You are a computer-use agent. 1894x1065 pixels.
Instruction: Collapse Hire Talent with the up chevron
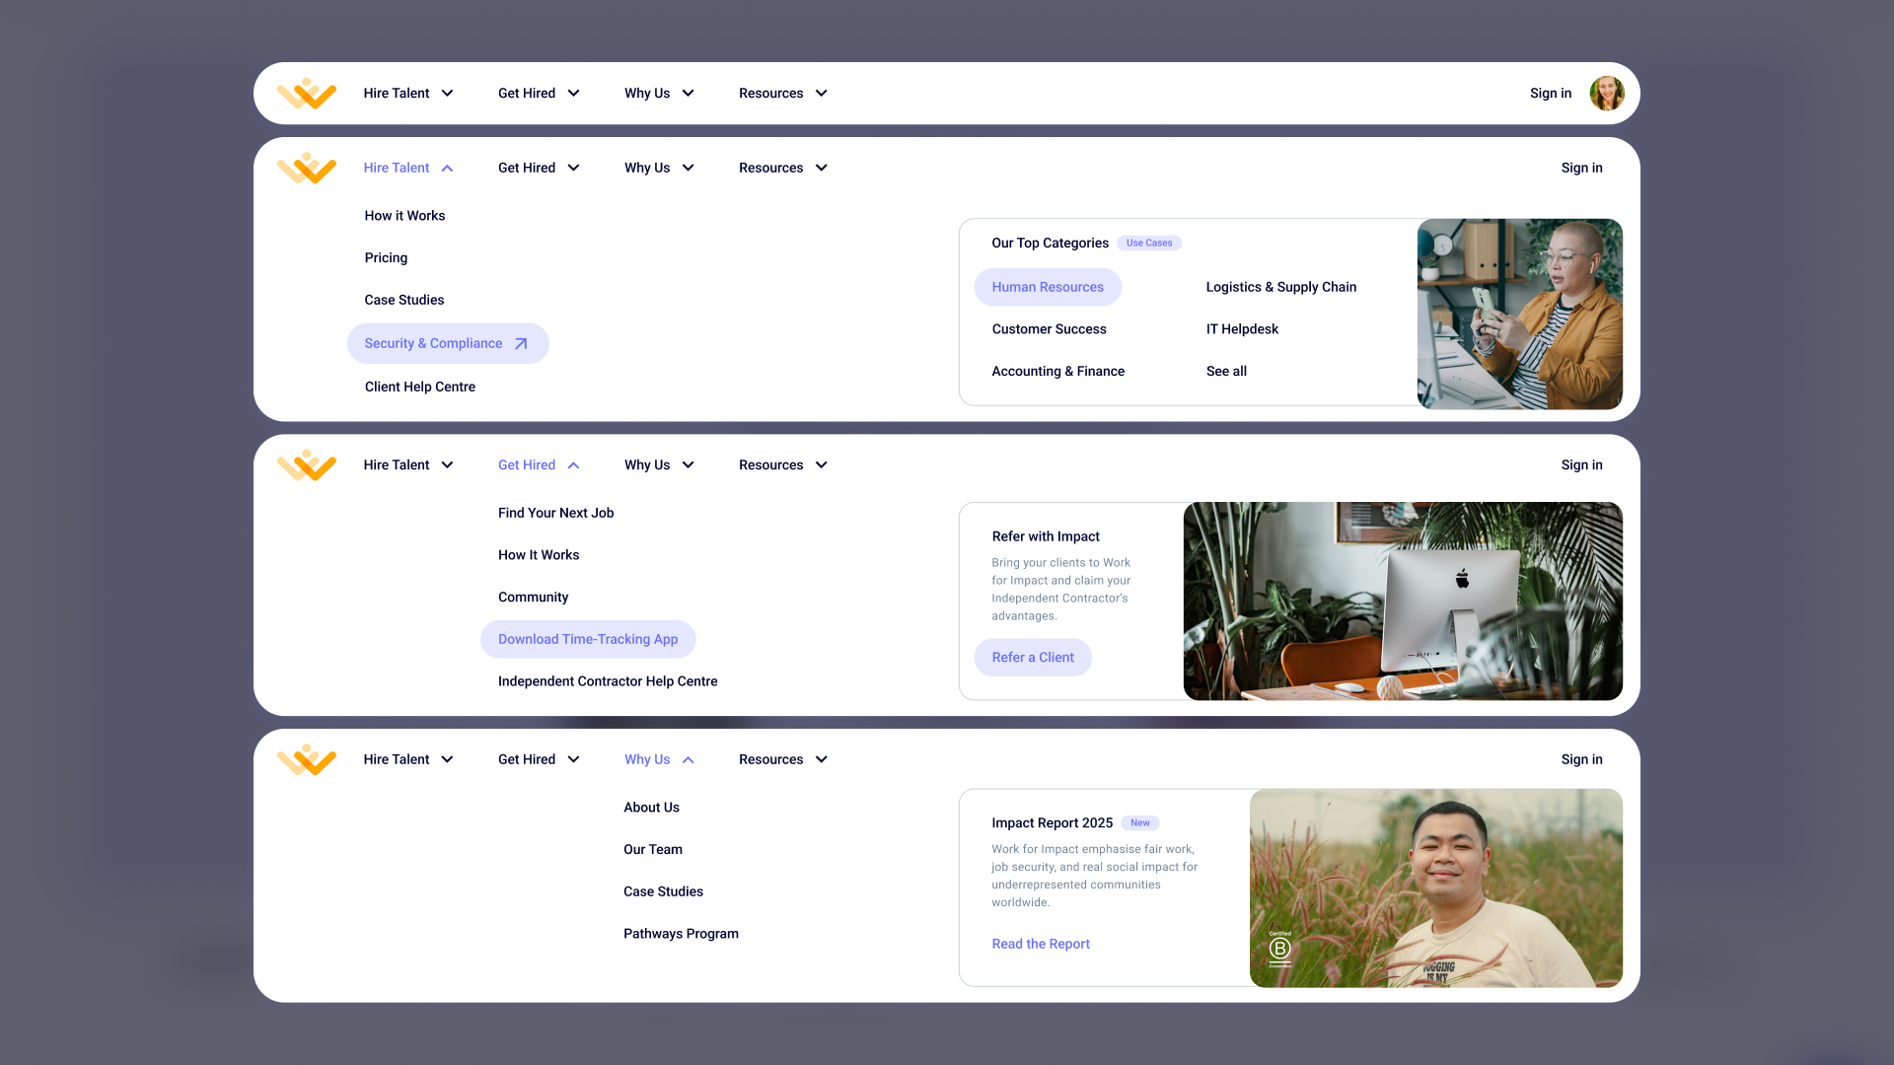pyautogui.click(x=447, y=169)
